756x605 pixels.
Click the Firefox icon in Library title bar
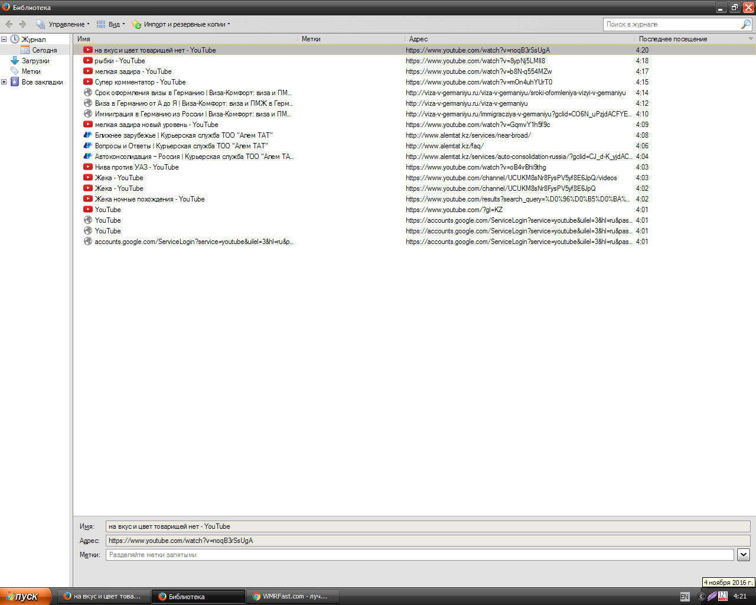coord(6,7)
